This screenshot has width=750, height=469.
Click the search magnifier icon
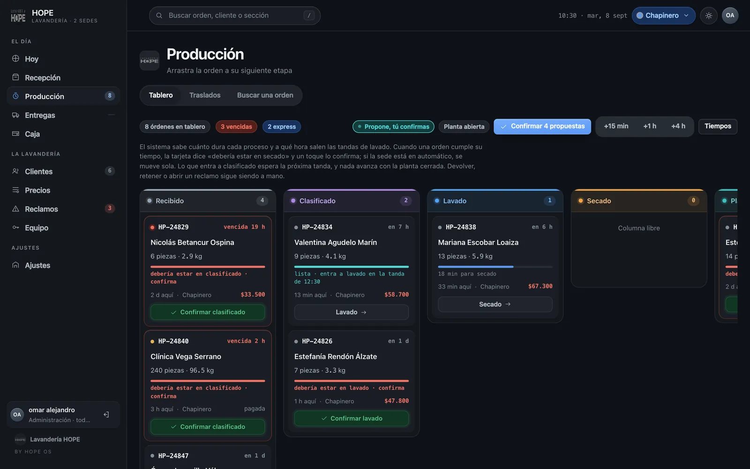(x=159, y=15)
